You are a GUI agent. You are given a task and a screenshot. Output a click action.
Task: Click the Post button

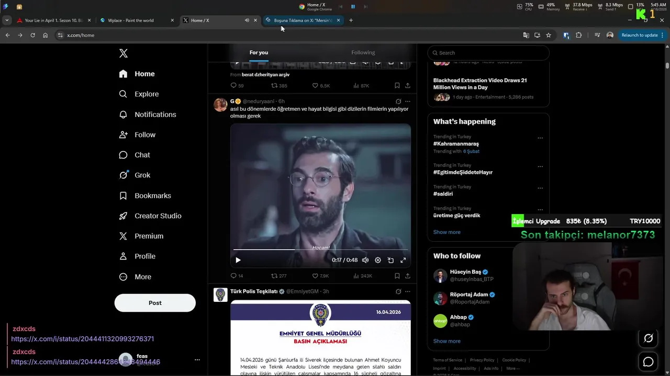pos(155,303)
